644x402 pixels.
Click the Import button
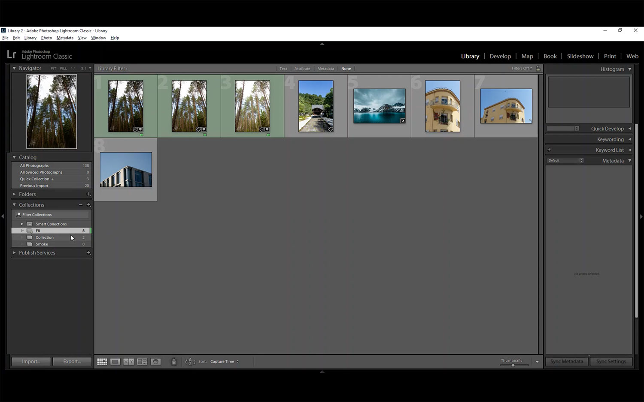31,362
